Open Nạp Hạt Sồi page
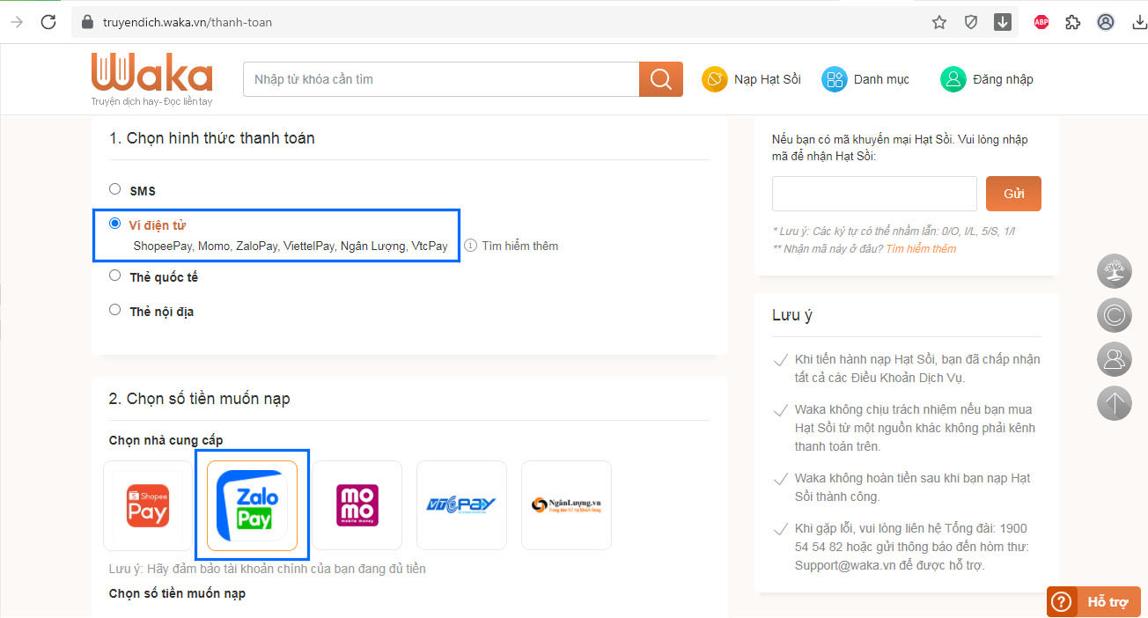This screenshot has width=1148, height=618. [752, 79]
